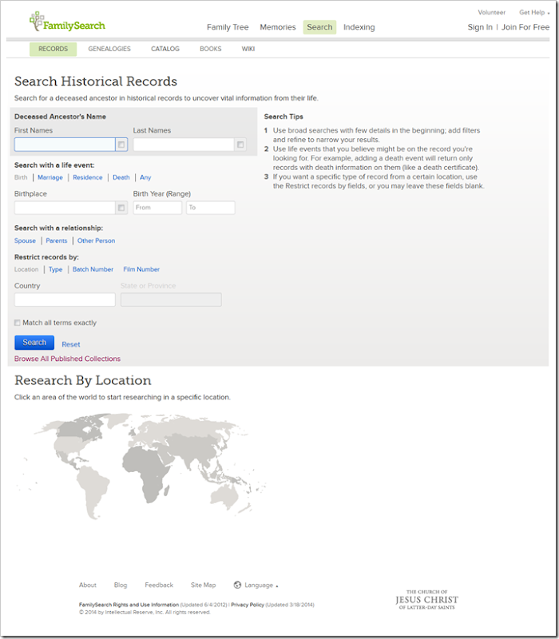Open the Feedback footer link
Screen dimensions: 559x639
coord(159,585)
